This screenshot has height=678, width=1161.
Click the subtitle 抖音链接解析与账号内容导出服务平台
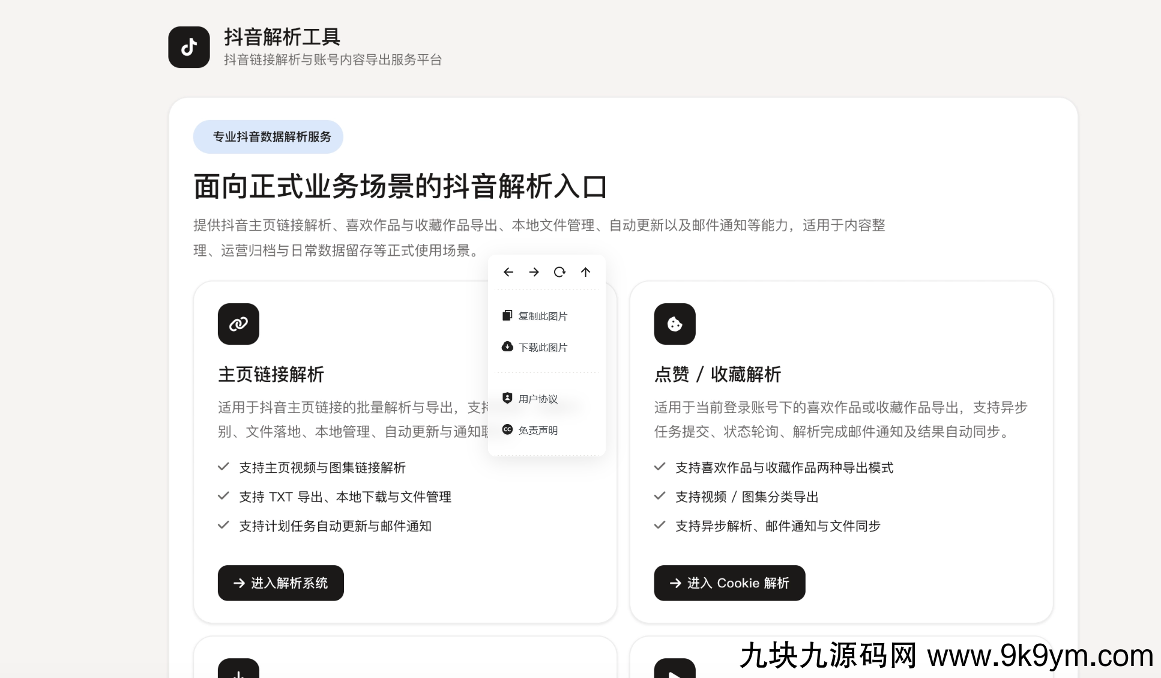click(333, 59)
